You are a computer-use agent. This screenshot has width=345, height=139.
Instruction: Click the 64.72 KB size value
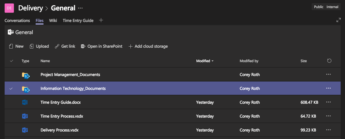pos(308,116)
